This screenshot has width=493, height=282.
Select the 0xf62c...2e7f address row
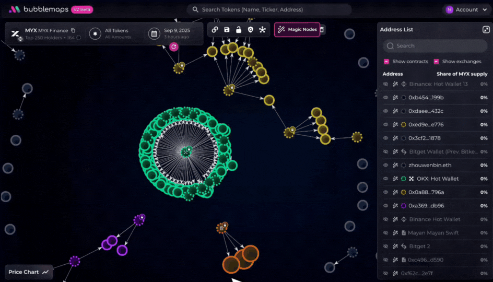[x=435, y=273]
